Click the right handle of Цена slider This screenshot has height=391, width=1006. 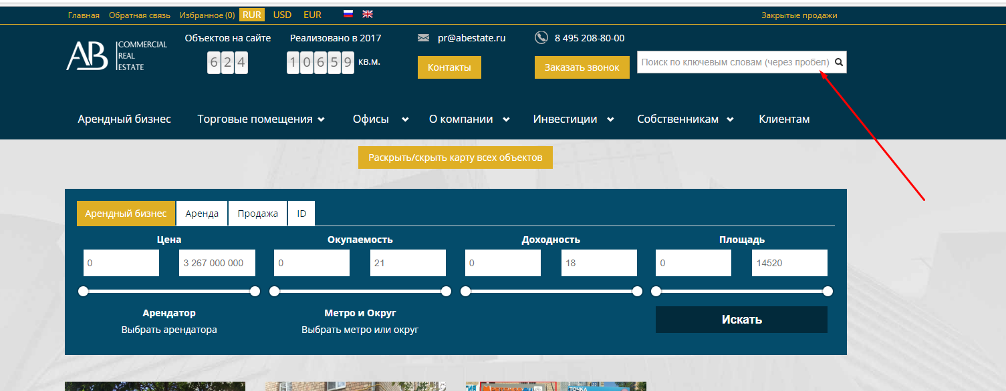[255, 292]
